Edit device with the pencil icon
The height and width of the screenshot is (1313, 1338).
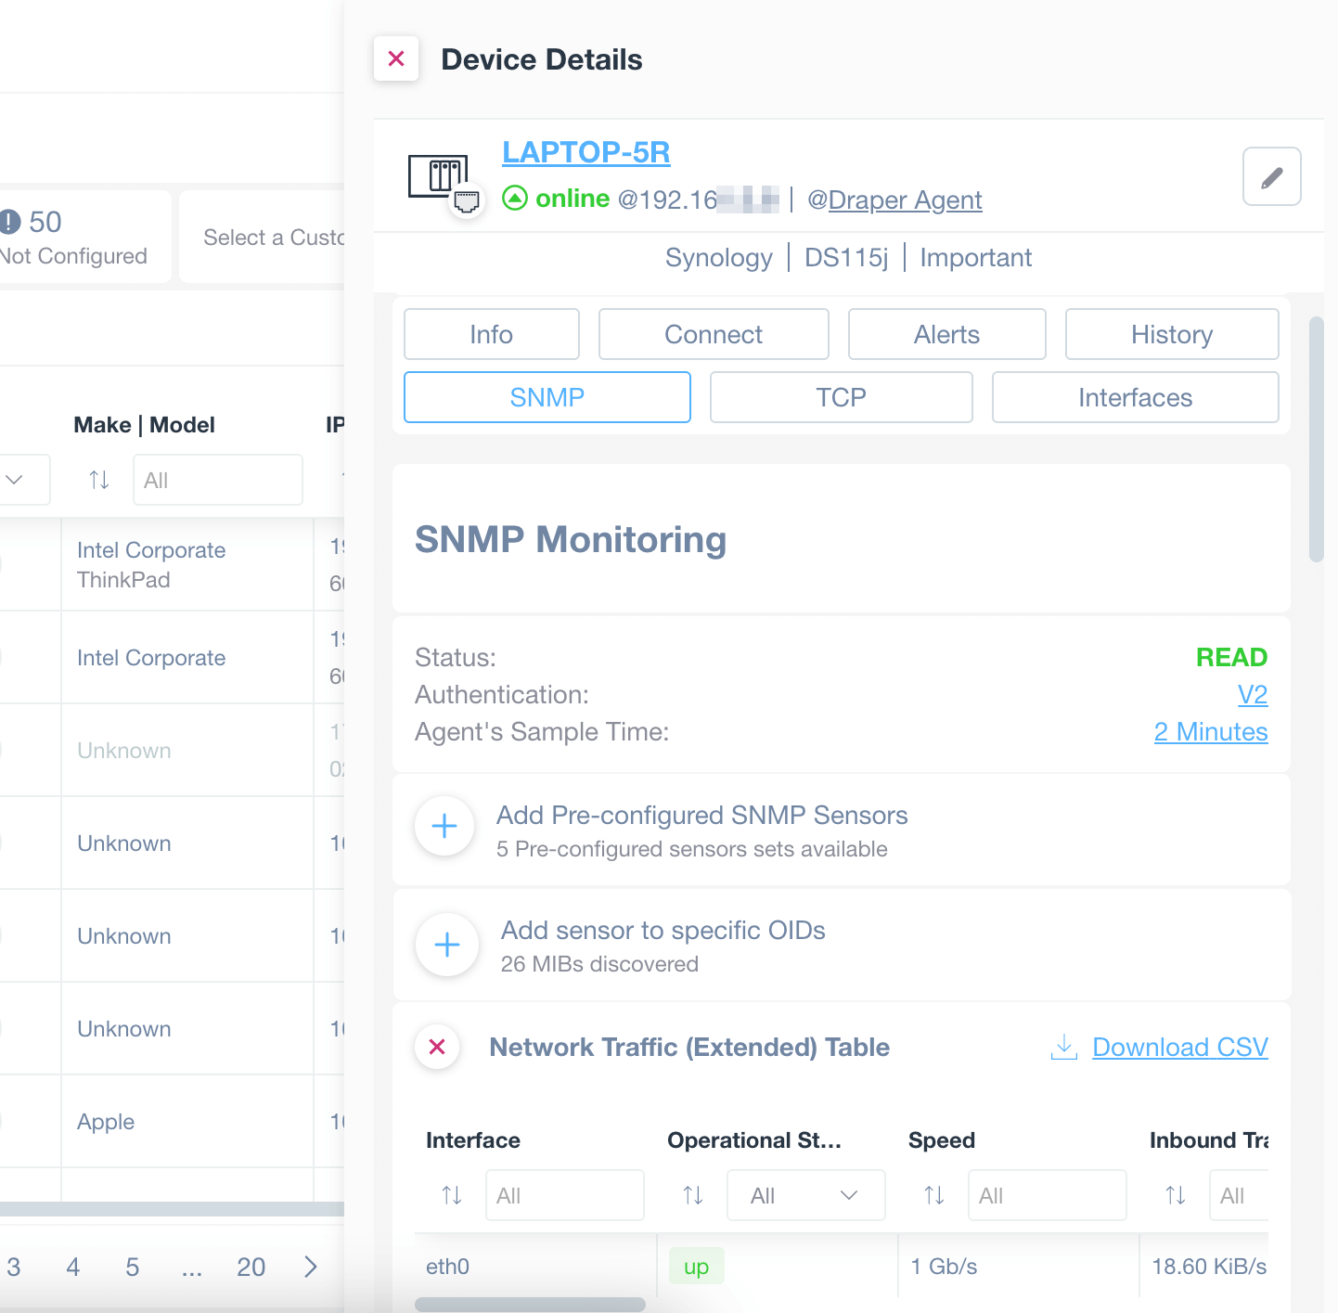[1271, 176]
